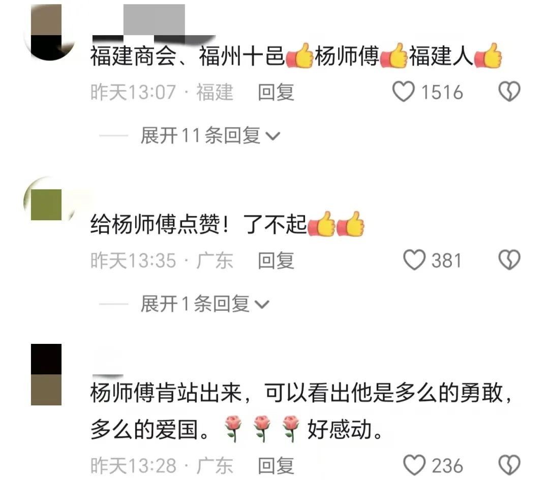The height and width of the screenshot is (498, 549).
Task: Select the comment text 福建商会、福州十邑
Action: (x=187, y=56)
